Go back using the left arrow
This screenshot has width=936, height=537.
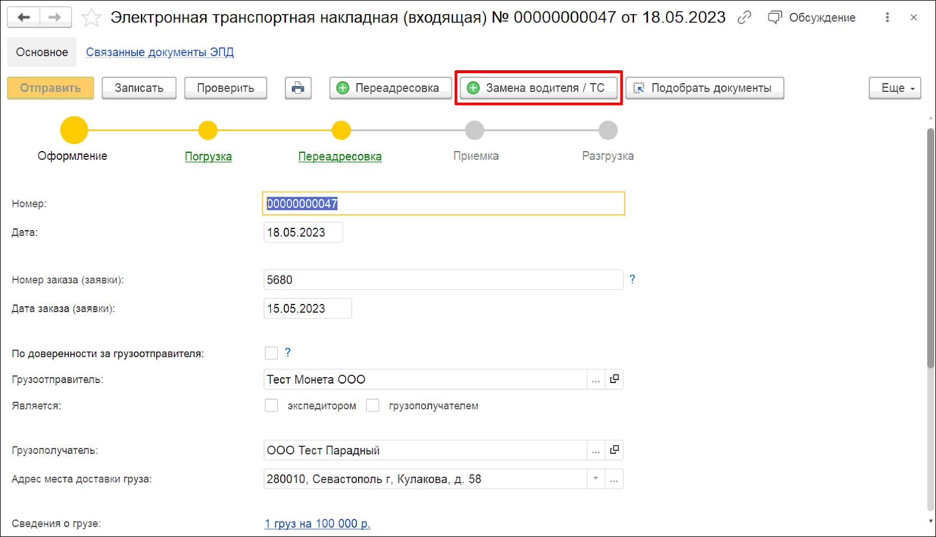tap(24, 17)
